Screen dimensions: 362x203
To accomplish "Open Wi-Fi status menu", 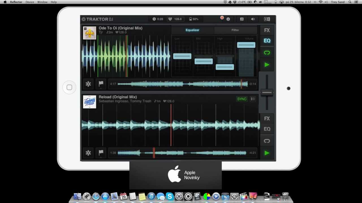I will [320, 2].
